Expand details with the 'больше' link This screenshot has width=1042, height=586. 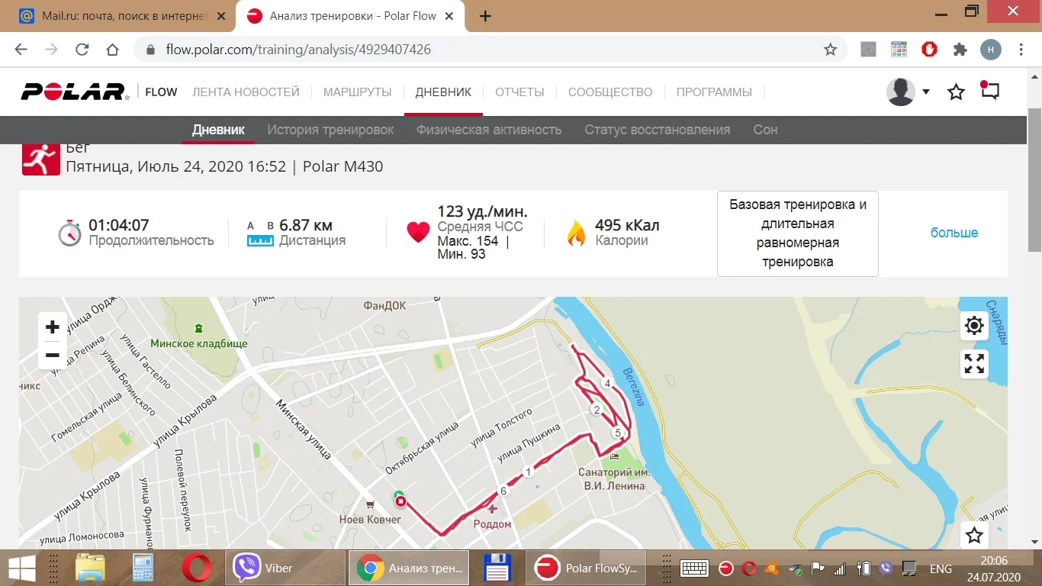(954, 233)
